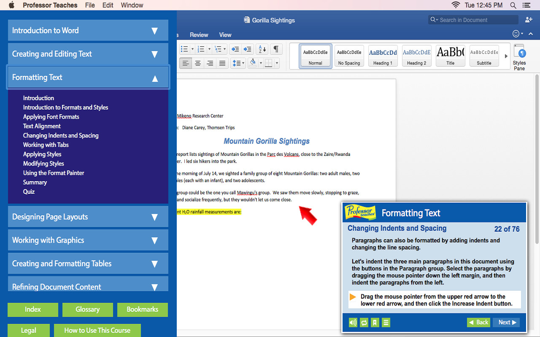Click the Next button
The width and height of the screenshot is (540, 337).
click(x=506, y=322)
